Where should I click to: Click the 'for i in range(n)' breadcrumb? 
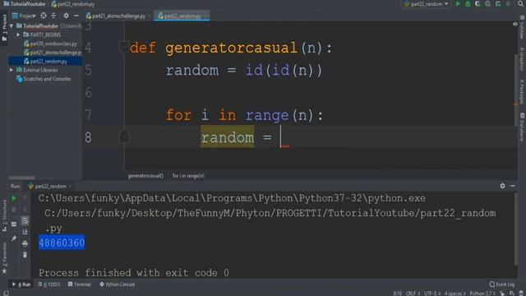click(x=188, y=176)
